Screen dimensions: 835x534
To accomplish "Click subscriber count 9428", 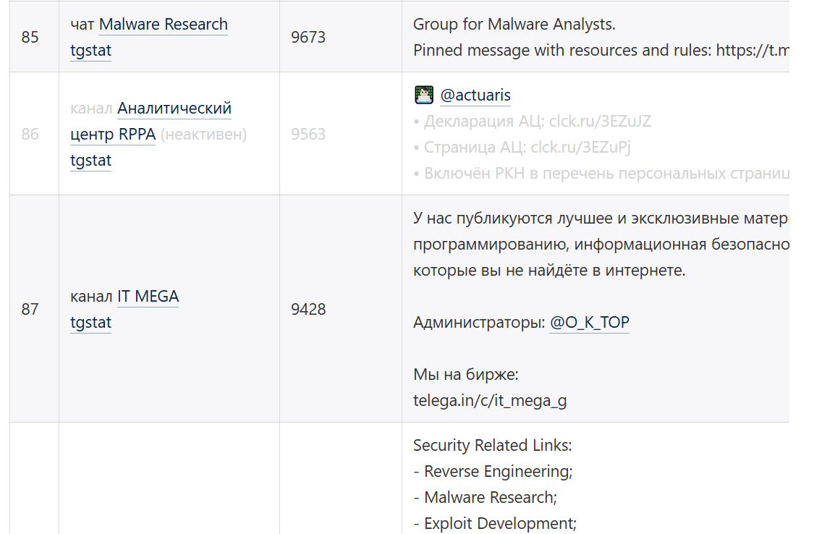I will [308, 310].
